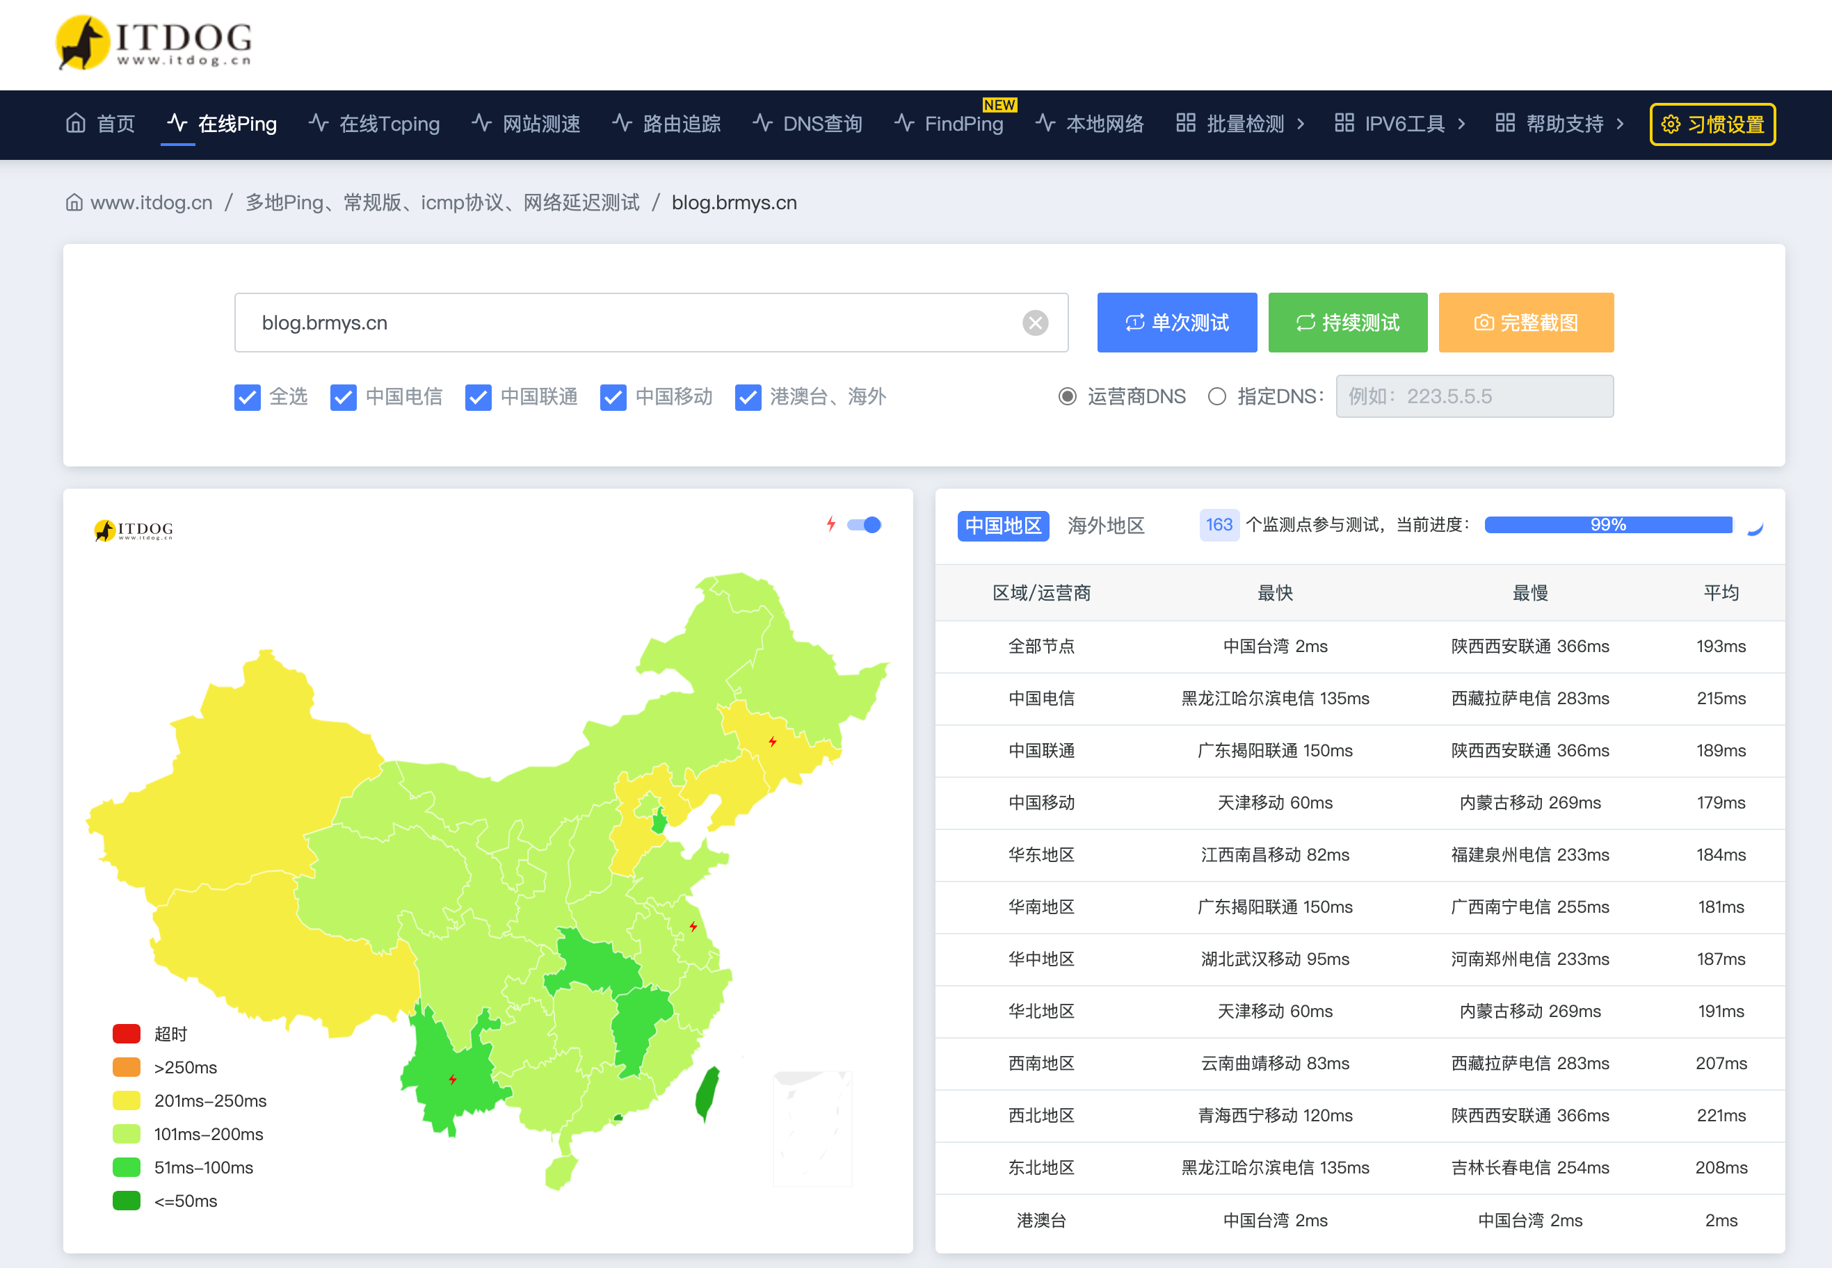This screenshot has width=1832, height=1268.
Task: Uncheck the 中国联通 checkbox
Action: click(x=479, y=397)
